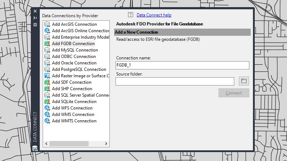The height and width of the screenshot is (161, 287).
Task: Close the Data Connect palette
Action: click(35, 11)
